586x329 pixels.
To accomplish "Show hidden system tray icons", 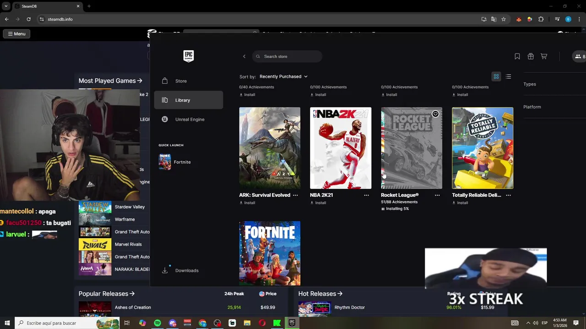I will [528, 323].
